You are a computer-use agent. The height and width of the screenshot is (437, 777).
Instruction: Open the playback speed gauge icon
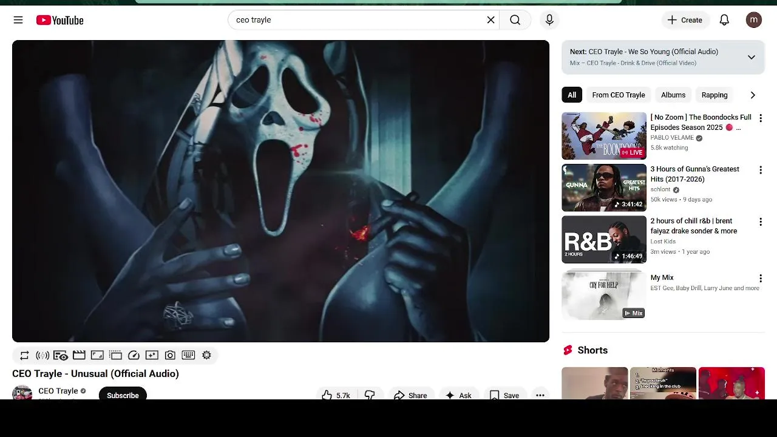point(134,355)
